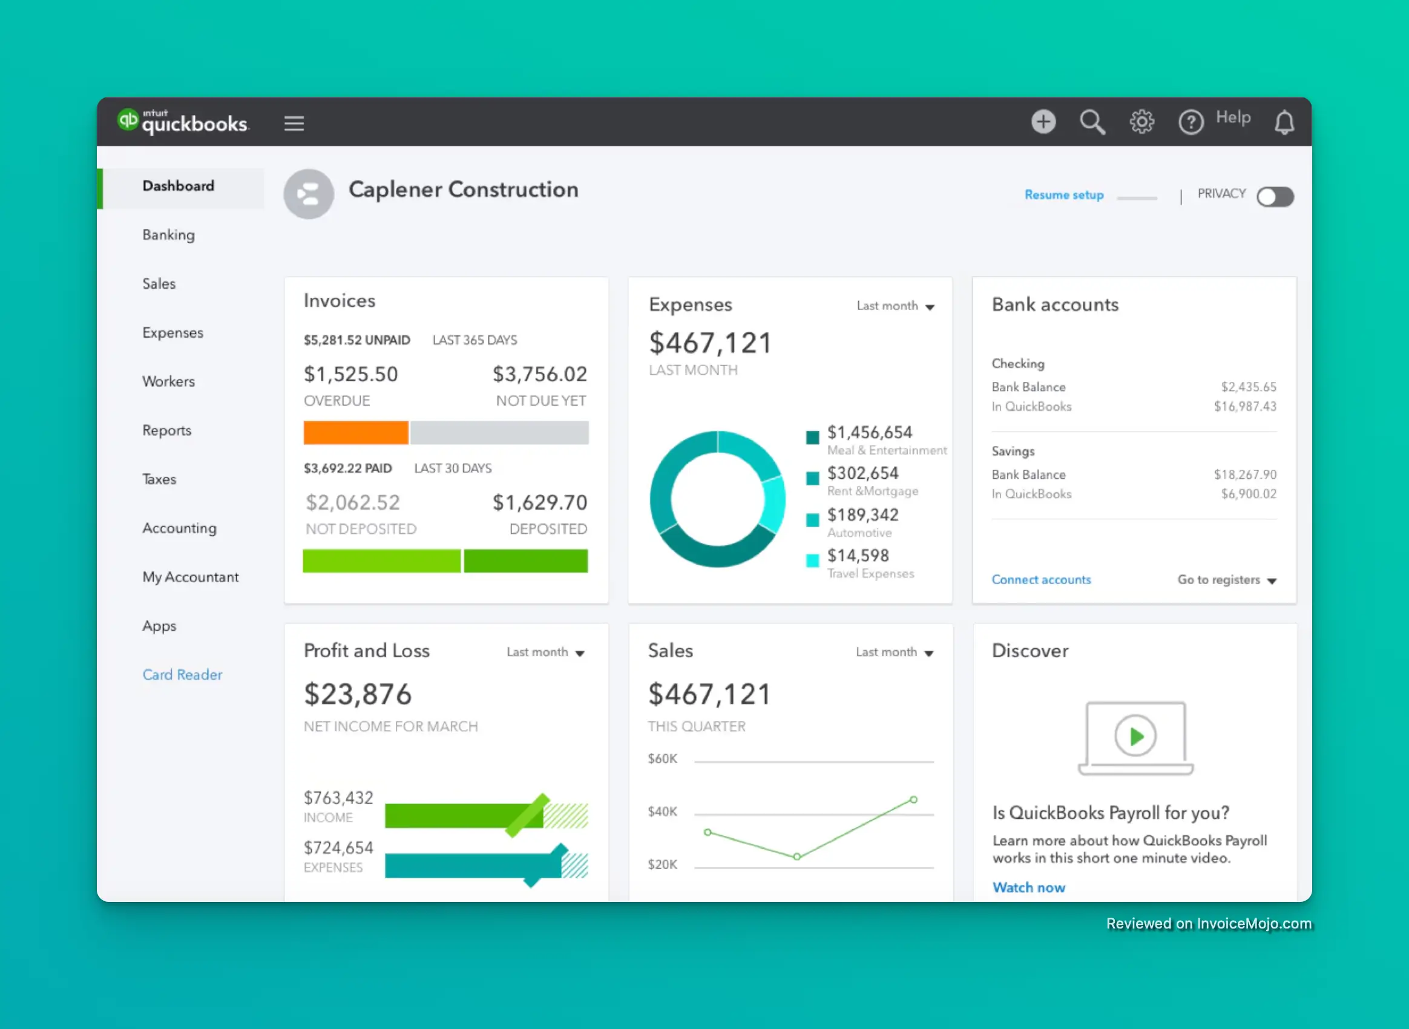Click Watch now for the Payroll video

1029,887
